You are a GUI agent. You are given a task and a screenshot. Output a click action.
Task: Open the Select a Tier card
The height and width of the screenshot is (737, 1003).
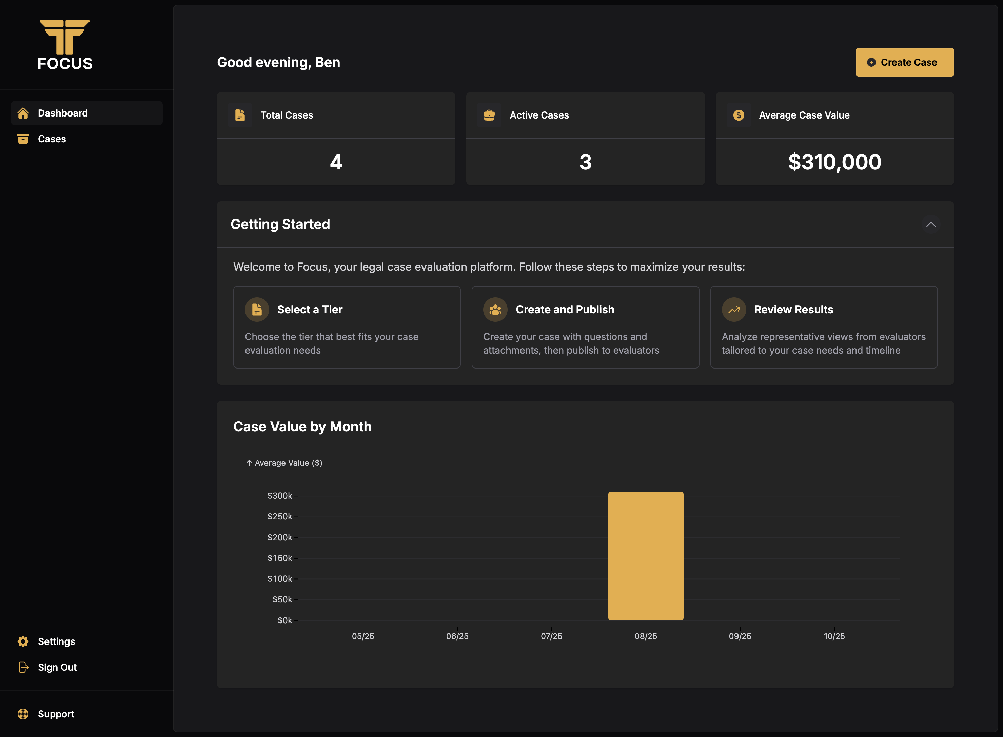347,327
